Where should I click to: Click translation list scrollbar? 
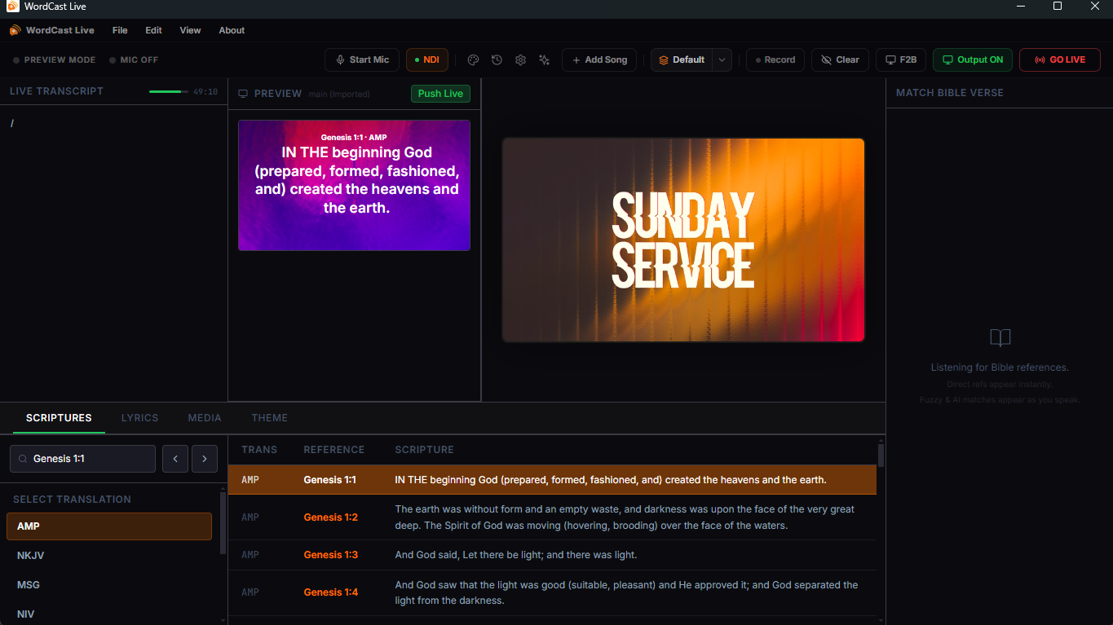pos(223,522)
